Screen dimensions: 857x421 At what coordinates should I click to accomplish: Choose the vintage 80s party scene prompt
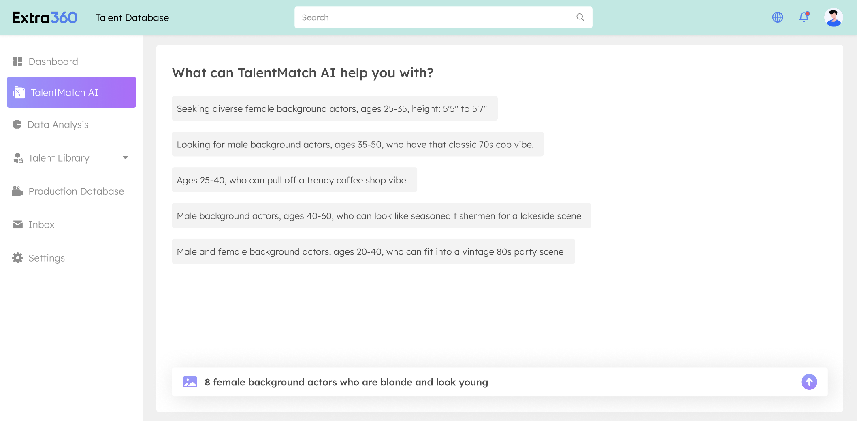(x=373, y=251)
